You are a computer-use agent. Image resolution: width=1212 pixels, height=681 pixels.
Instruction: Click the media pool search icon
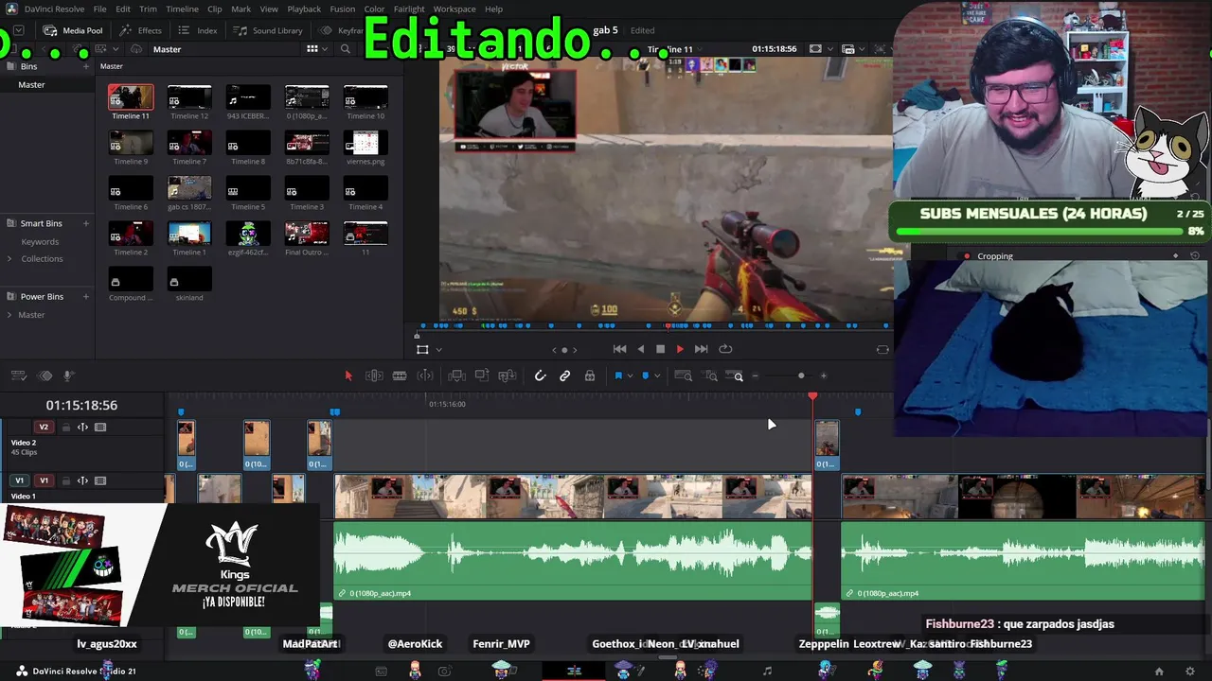click(x=346, y=49)
